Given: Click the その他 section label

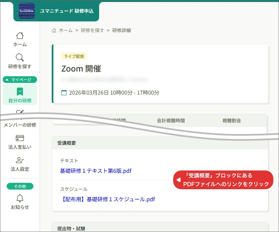Looking at the screenshot, I should click(x=20, y=186).
